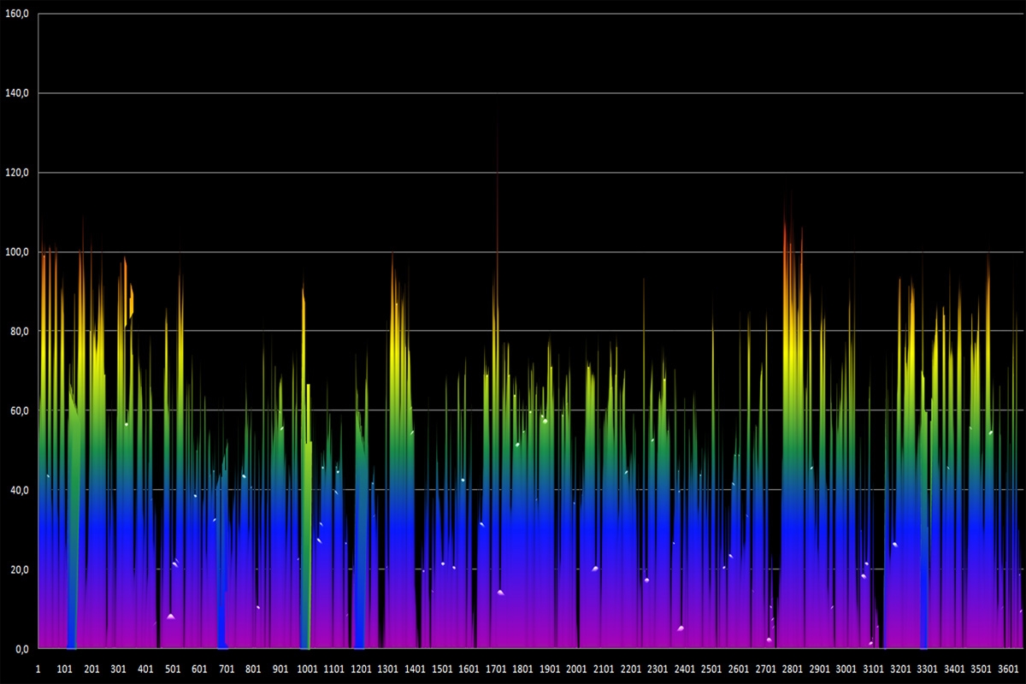This screenshot has width=1026, height=684.
Task: Click the x-axis label 1
Action: (x=38, y=669)
